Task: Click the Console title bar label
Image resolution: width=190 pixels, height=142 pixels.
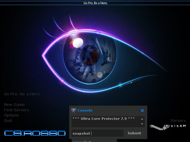Action: click(x=85, y=111)
